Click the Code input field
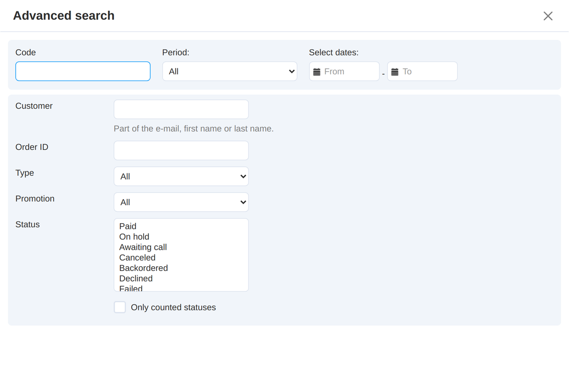 coord(83,72)
